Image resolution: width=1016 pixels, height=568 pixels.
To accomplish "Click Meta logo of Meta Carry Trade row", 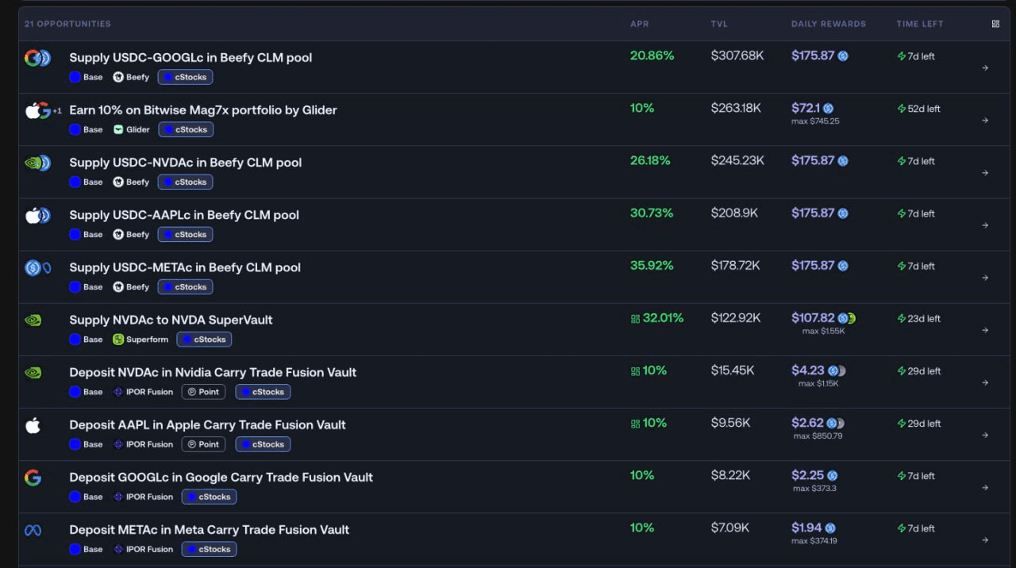I will point(33,530).
